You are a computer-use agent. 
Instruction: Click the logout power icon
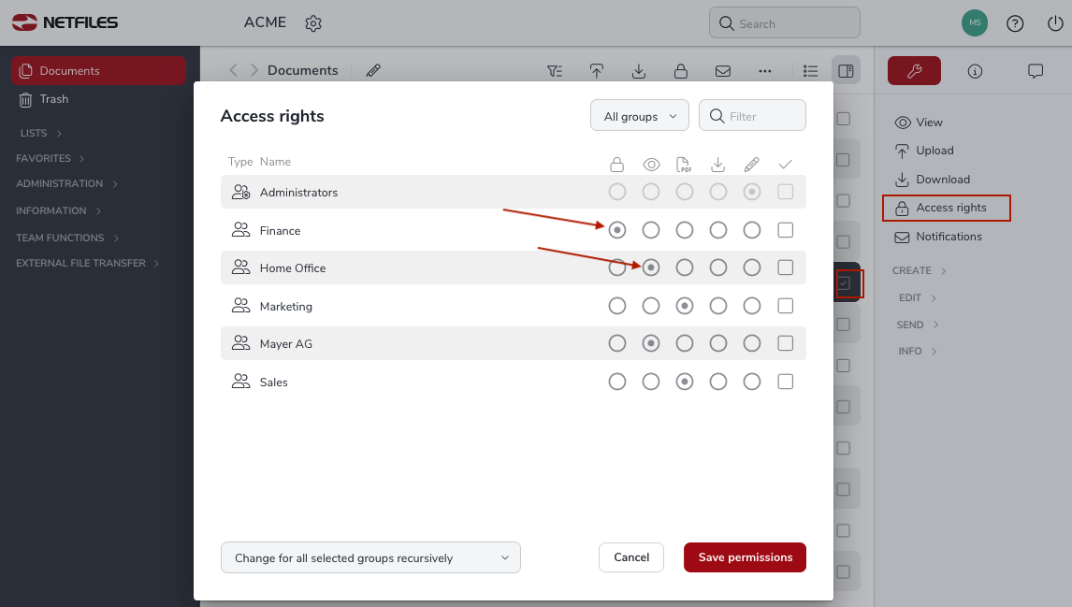pyautogui.click(x=1055, y=24)
